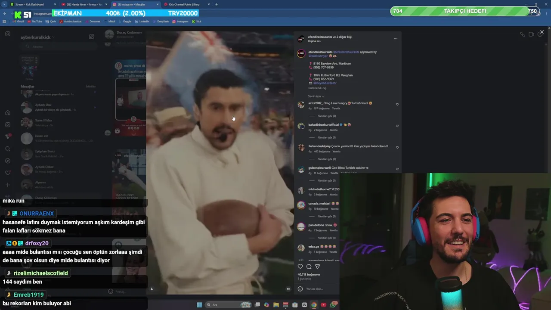Image resolution: width=551 pixels, height=310 pixels.
Task: Open efendirestaurants username in post header
Action: tap(320, 37)
